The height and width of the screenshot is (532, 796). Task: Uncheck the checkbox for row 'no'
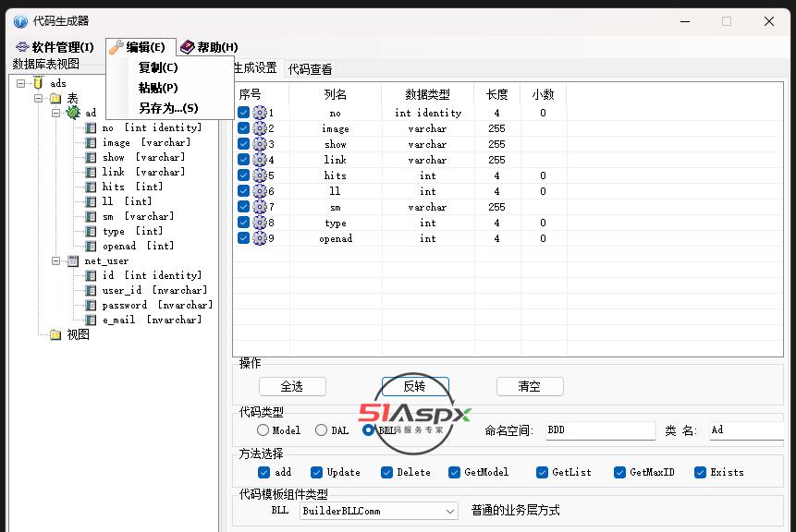point(244,113)
